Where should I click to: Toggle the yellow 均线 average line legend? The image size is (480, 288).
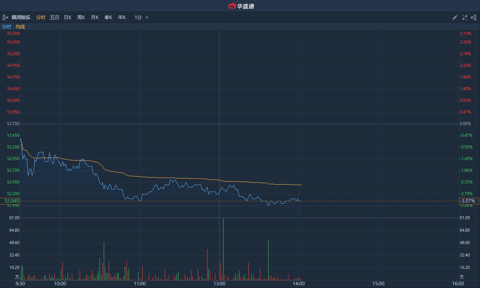click(x=20, y=27)
